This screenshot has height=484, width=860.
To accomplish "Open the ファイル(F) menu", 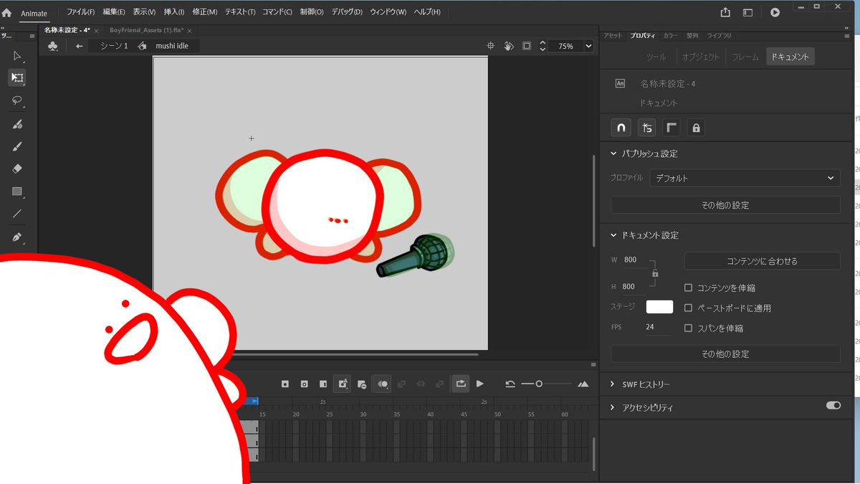I will tap(80, 12).
